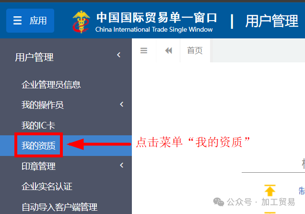Collapse the 用户管理 section chevron
305x214 pixels.
click(119, 55)
